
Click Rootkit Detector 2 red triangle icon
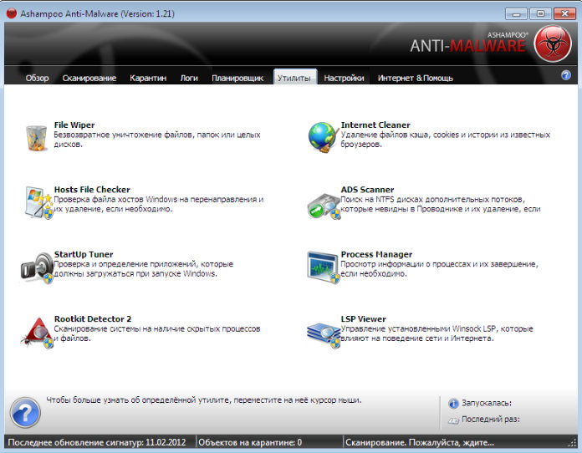pyautogui.click(x=38, y=333)
